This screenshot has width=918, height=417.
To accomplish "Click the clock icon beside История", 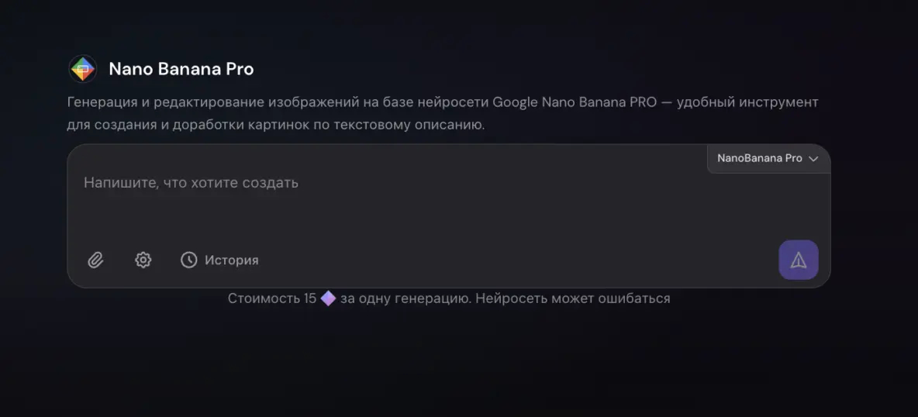I will coord(188,260).
